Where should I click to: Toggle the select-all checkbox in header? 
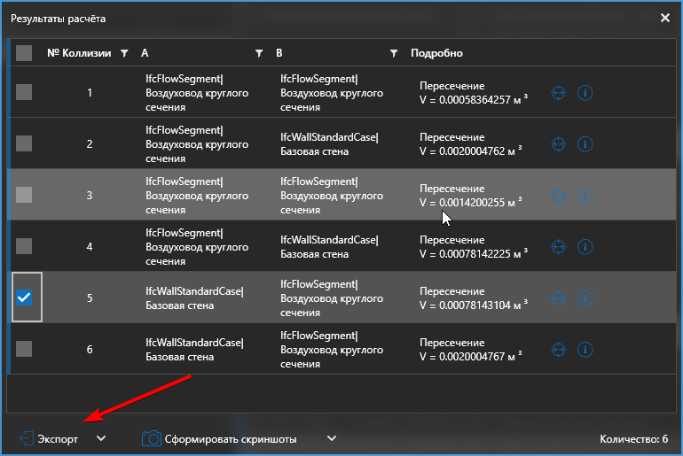point(24,53)
